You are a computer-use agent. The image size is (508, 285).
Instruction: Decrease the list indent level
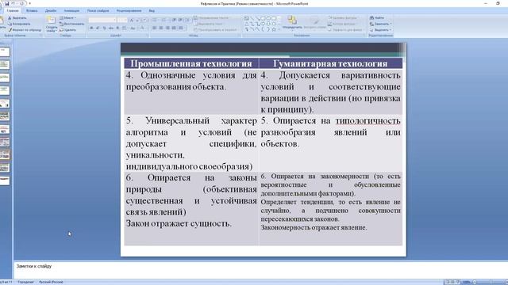coord(174,20)
